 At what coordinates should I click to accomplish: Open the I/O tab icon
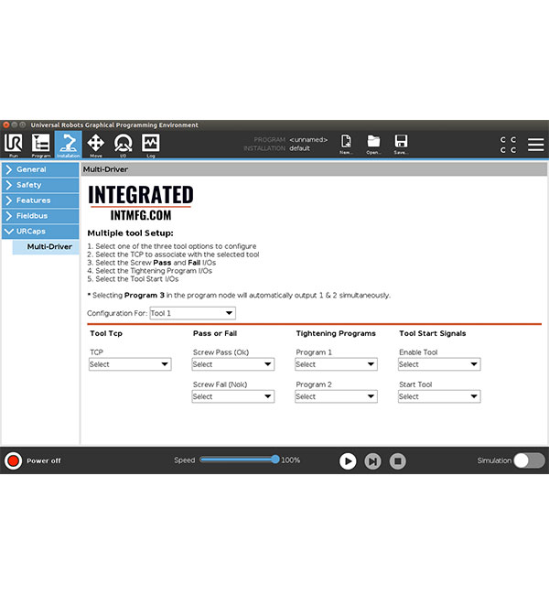coord(123,145)
